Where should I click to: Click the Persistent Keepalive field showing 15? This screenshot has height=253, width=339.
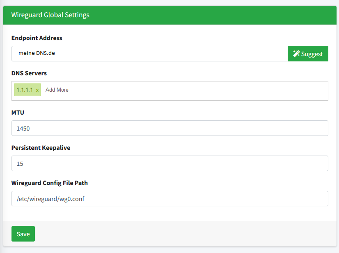coord(170,163)
